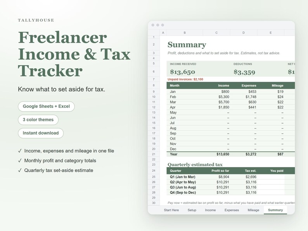Click the Summary heading cell
This screenshot has height=231, width=308.
(187, 45)
